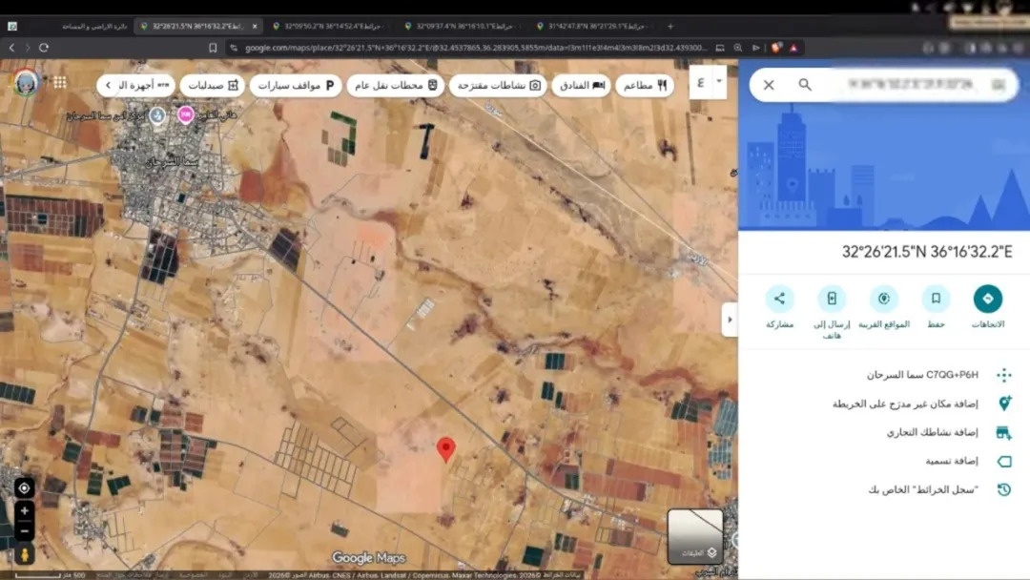
Task: Click the Save bookmark icon
Action: pyautogui.click(x=936, y=299)
